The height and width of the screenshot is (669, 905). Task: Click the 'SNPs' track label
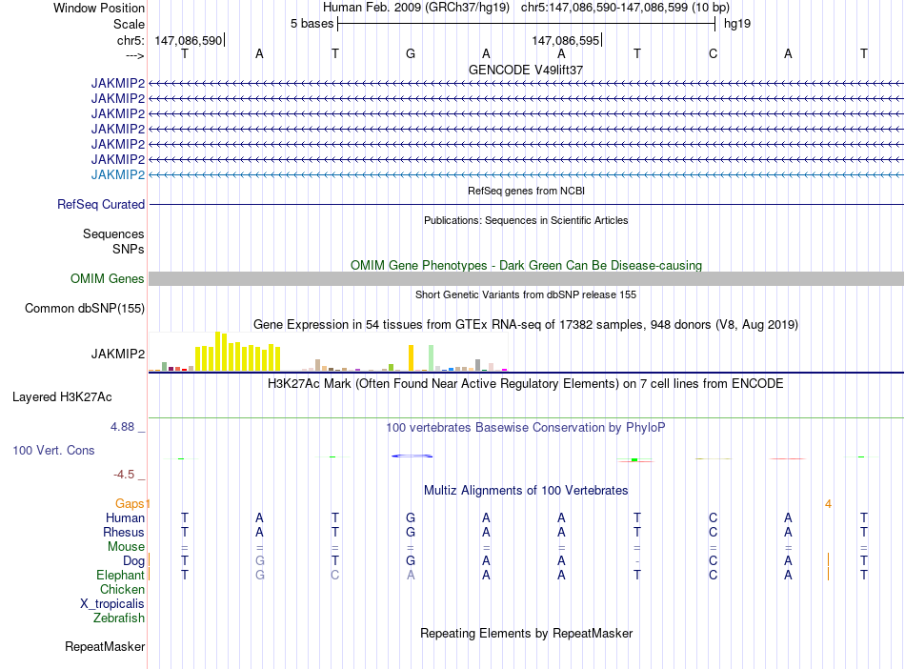pyautogui.click(x=129, y=249)
